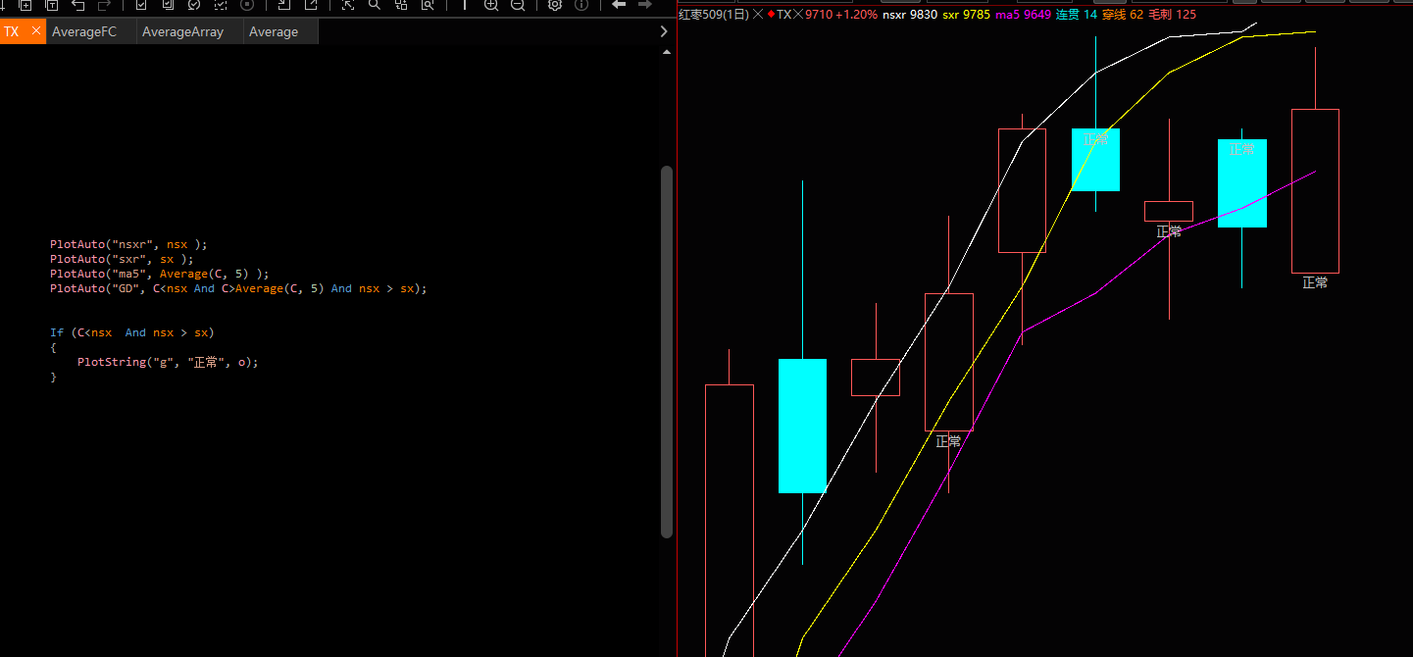Click the PlotAuto("sxr", sx ); code line
1413x657 pixels.
click(123, 259)
